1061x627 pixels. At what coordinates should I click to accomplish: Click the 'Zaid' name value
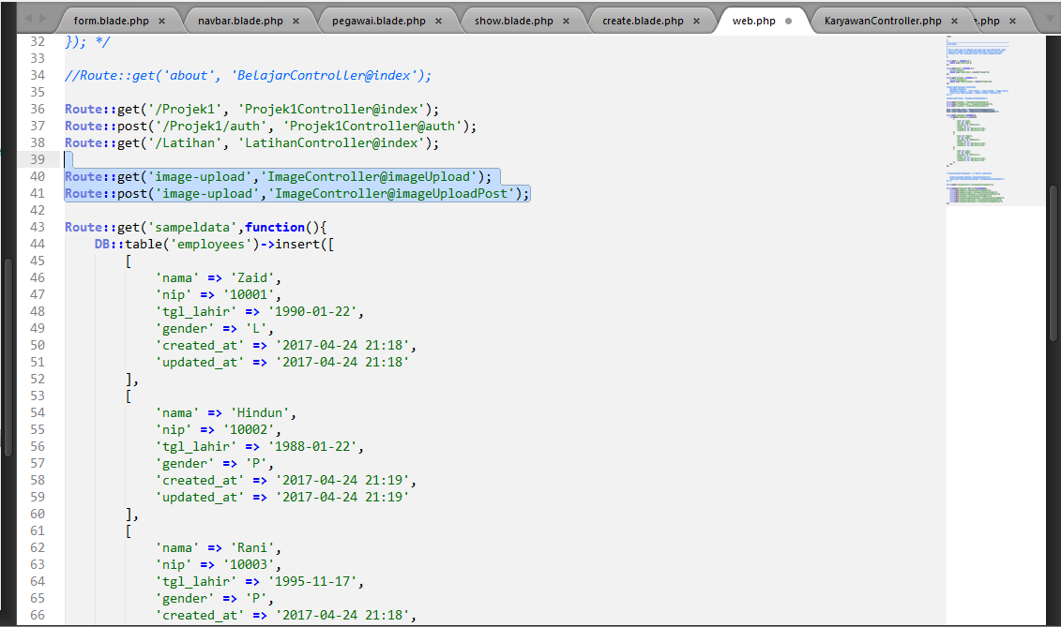click(x=251, y=278)
